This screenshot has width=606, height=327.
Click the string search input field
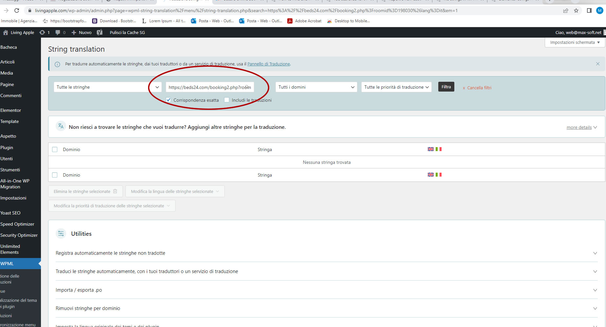[206, 87]
